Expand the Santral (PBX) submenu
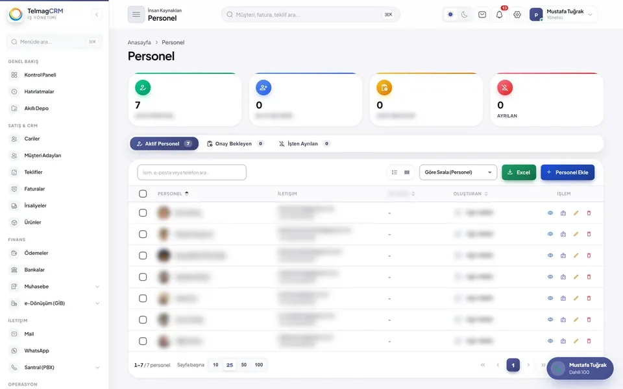 click(54, 368)
